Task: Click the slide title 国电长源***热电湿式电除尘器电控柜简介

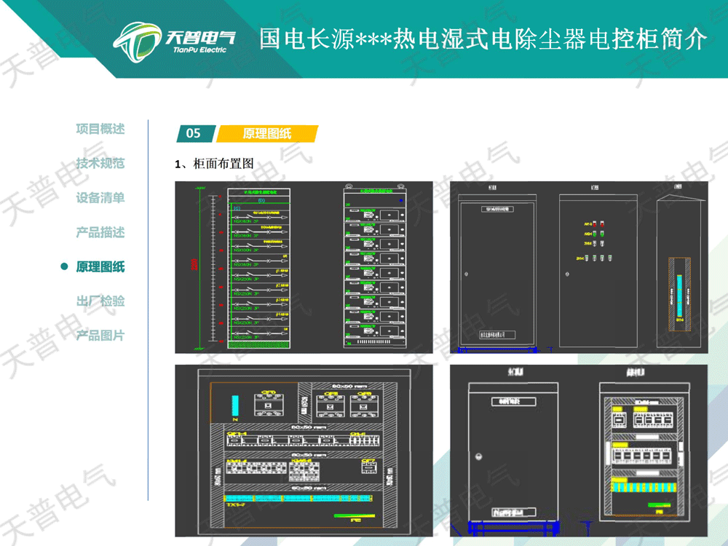Action: click(483, 39)
